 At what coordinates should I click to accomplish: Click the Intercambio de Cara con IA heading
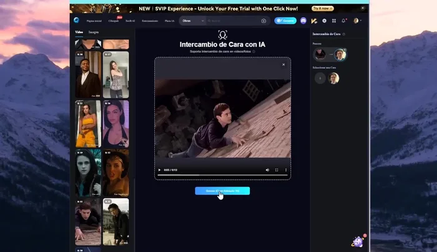pyautogui.click(x=222, y=44)
